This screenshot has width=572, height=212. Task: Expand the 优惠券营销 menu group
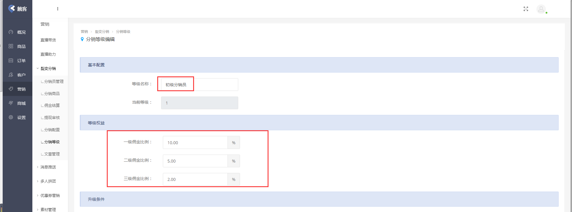(x=49, y=195)
